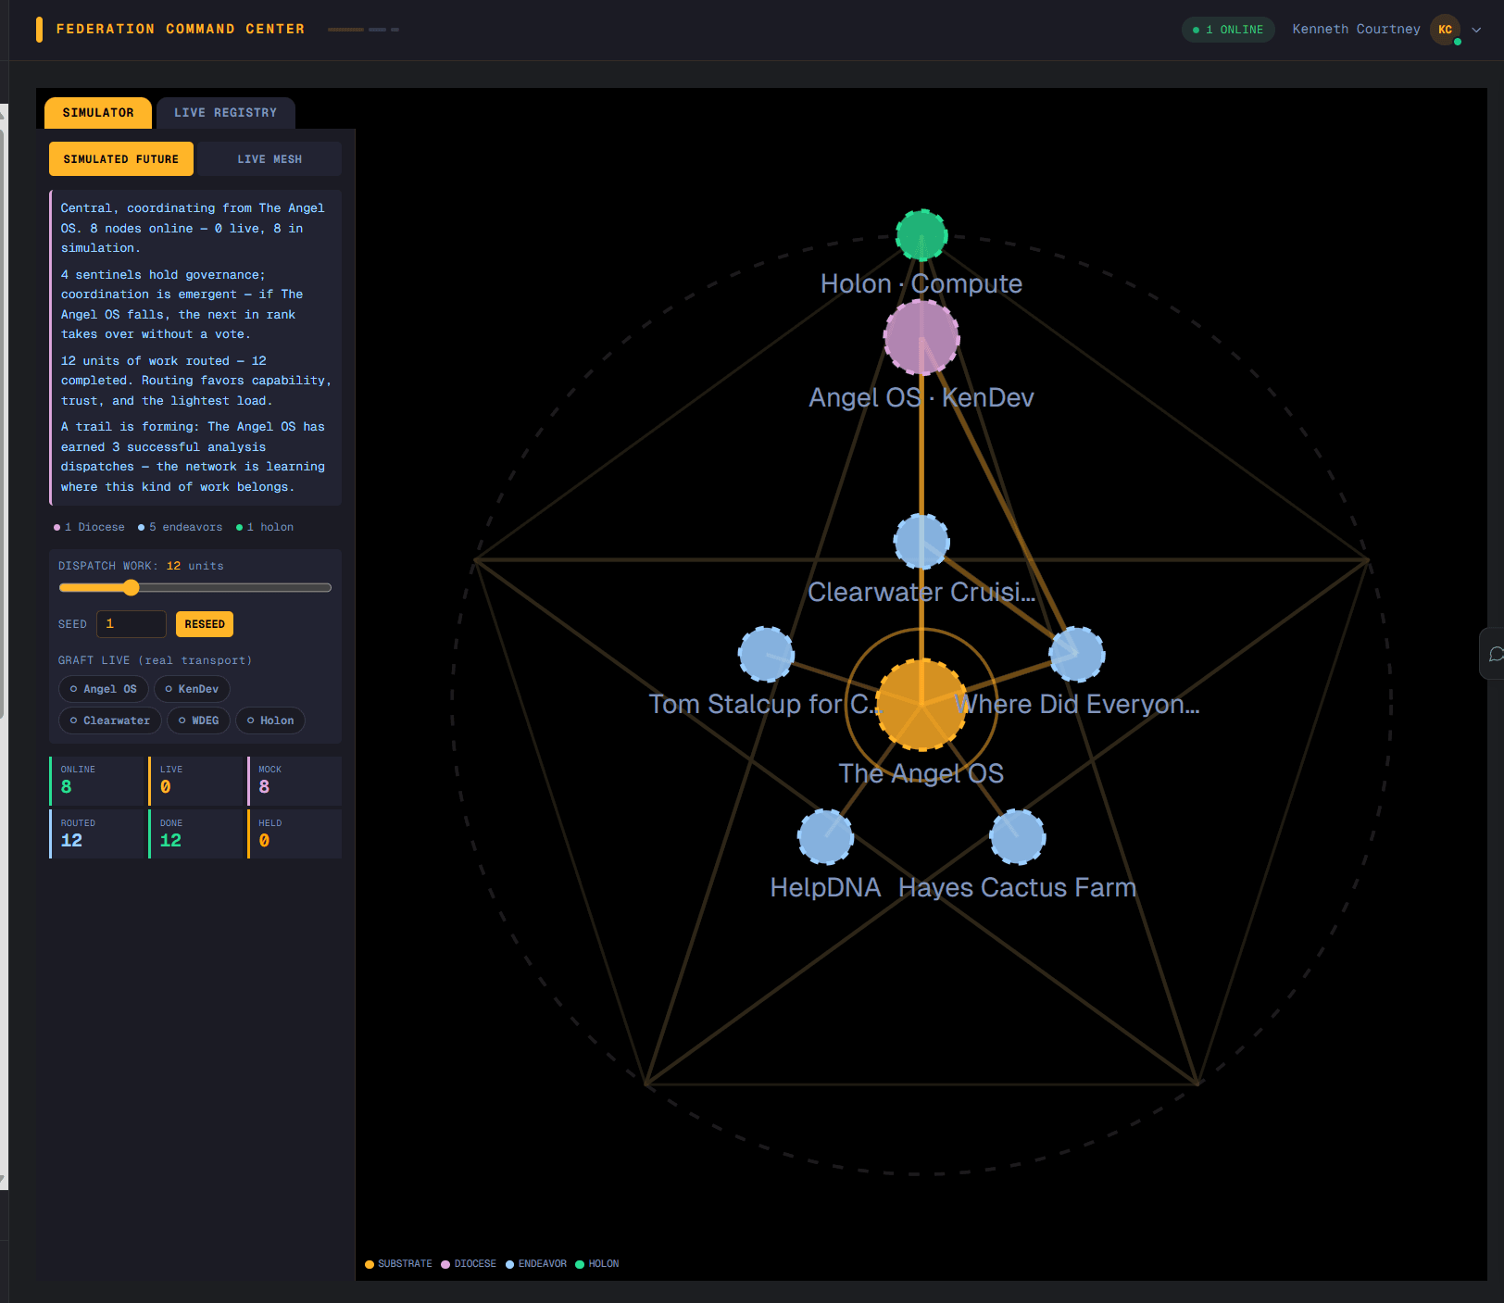1504x1303 pixels.
Task: Switch to the Live Registry tab
Action: (226, 113)
